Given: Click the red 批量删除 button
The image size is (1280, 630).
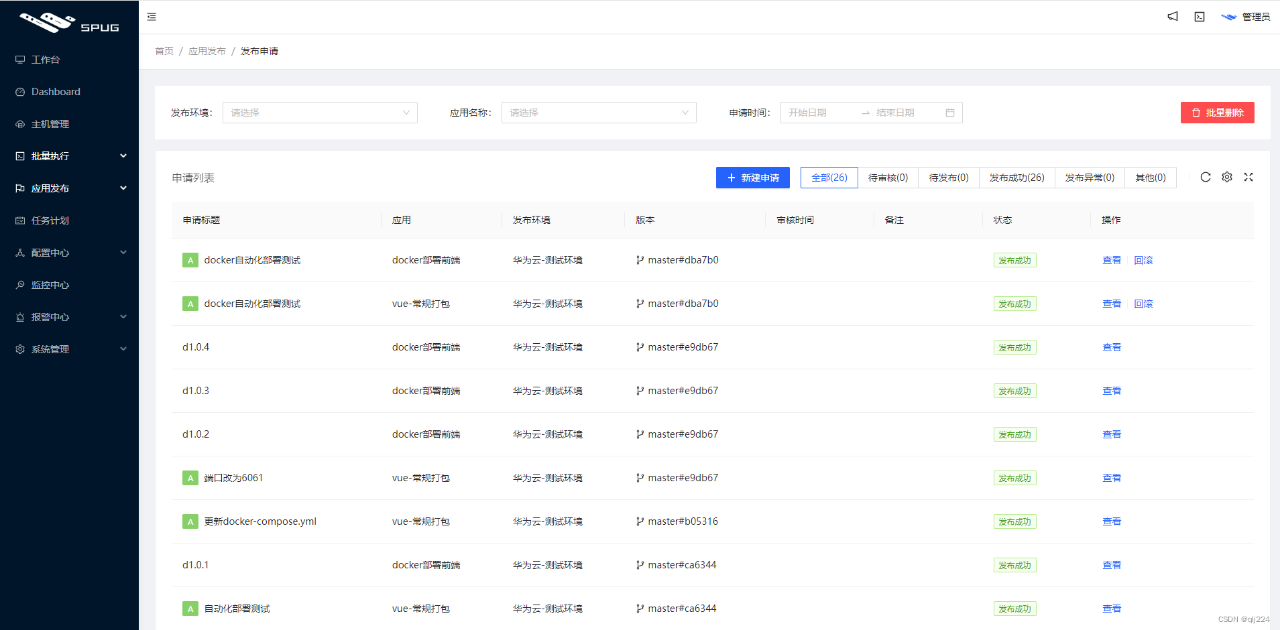Looking at the screenshot, I should point(1218,113).
